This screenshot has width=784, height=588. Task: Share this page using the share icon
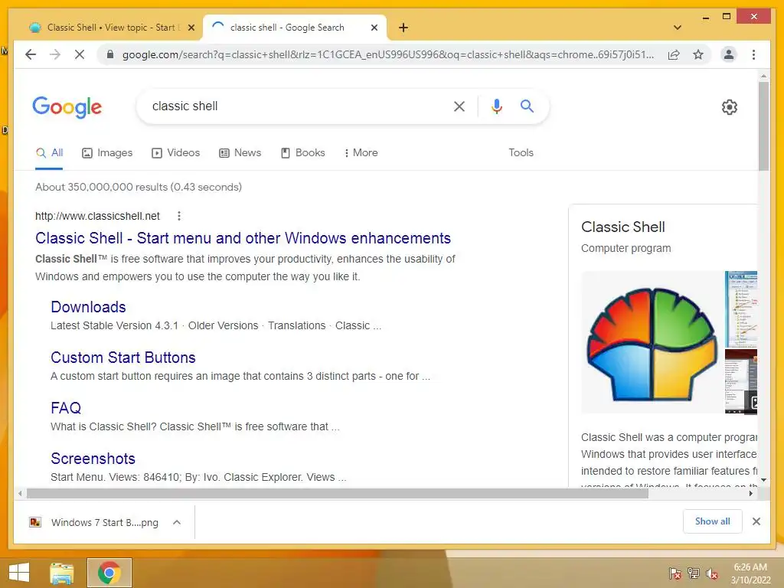[674, 54]
